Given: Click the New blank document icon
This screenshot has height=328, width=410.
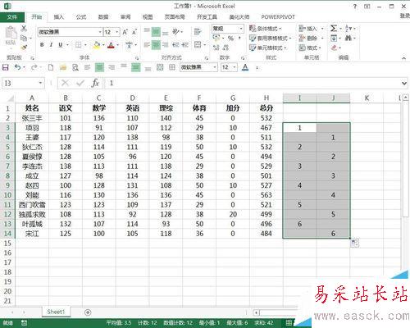Looking at the screenshot, I should pyautogui.click(x=51, y=67).
